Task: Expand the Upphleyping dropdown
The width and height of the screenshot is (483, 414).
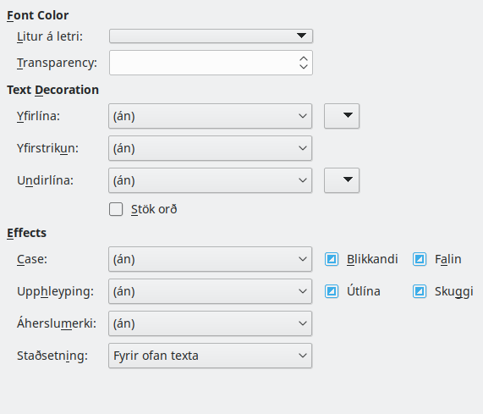Action: [x=210, y=291]
